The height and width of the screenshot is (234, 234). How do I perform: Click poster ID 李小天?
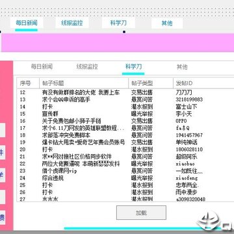click(184, 114)
